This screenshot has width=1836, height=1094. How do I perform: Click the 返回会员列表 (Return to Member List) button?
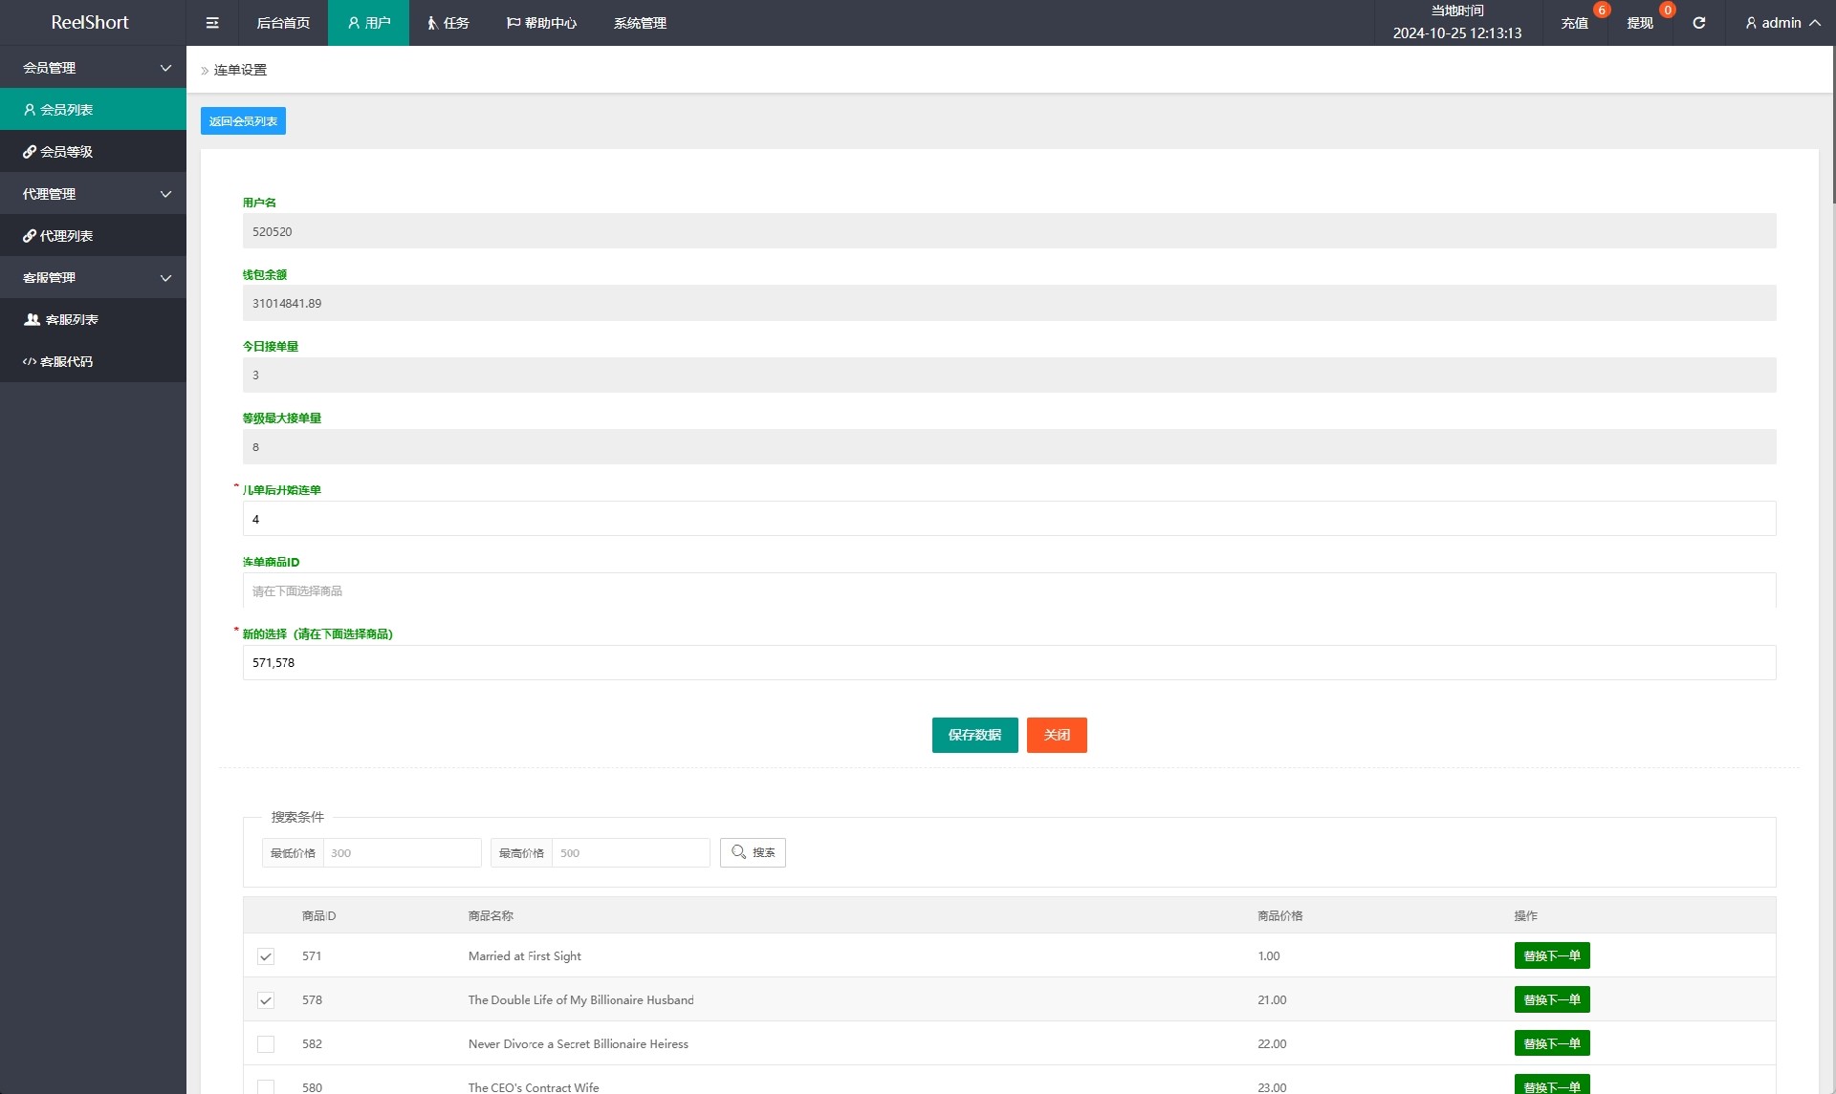(242, 121)
